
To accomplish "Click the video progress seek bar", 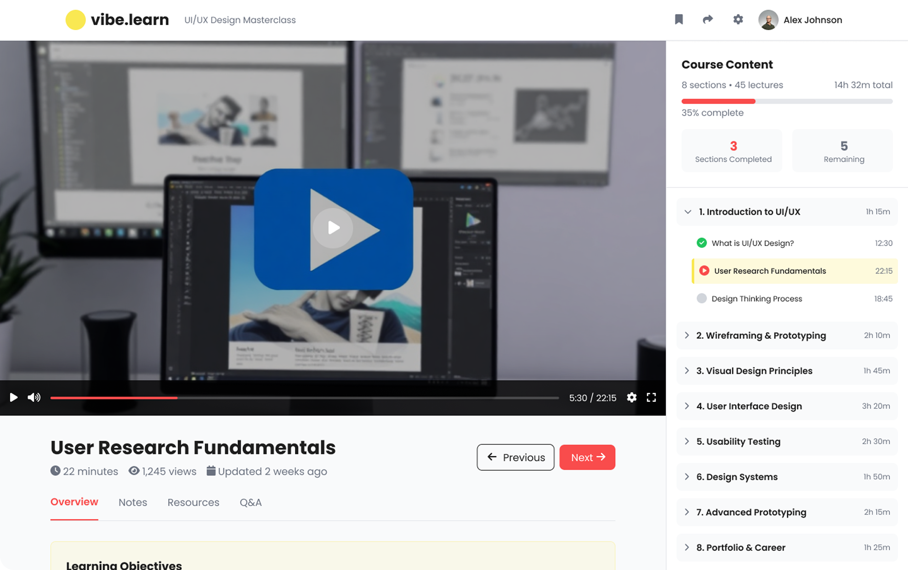I will tap(304, 398).
